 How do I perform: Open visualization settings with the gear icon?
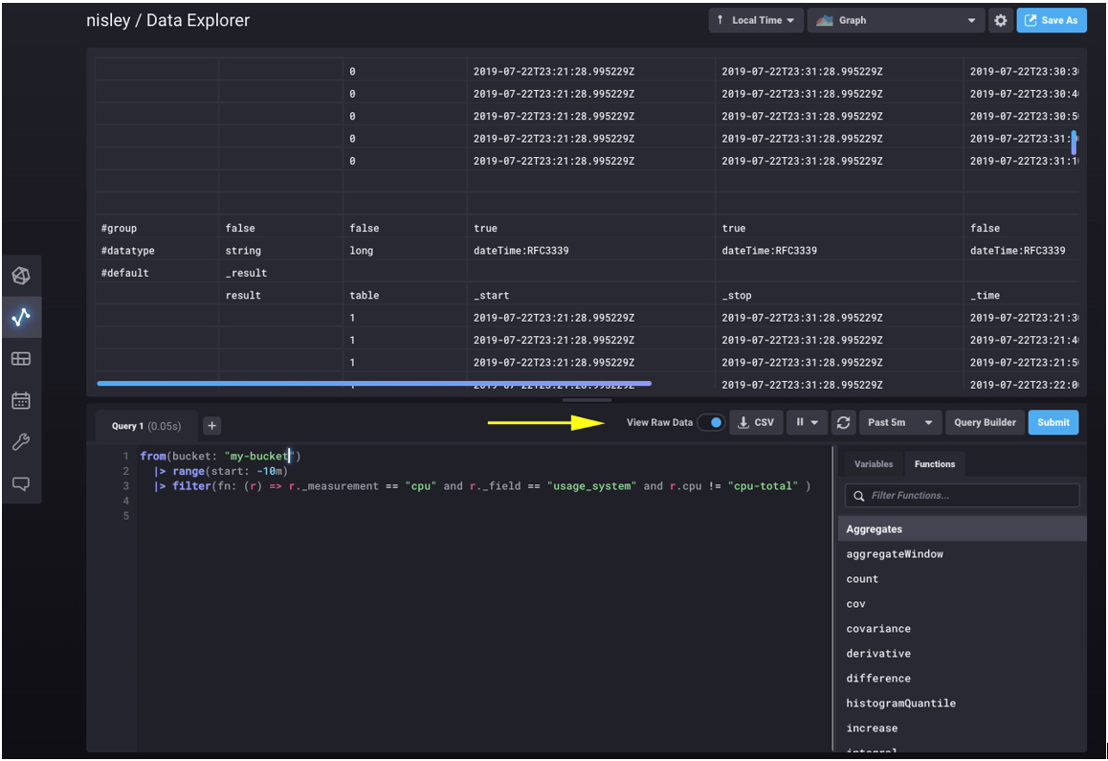pos(1001,20)
